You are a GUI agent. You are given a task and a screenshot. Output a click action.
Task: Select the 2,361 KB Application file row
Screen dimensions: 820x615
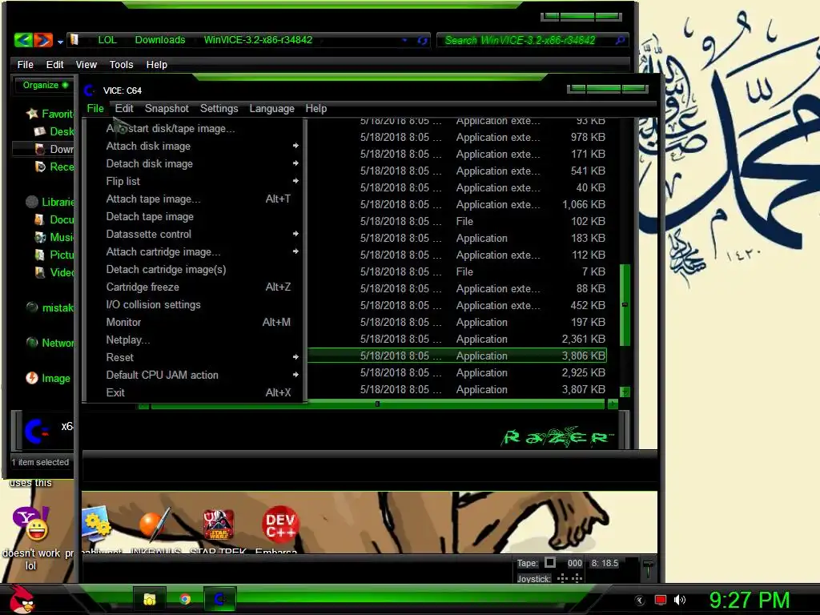click(x=457, y=339)
